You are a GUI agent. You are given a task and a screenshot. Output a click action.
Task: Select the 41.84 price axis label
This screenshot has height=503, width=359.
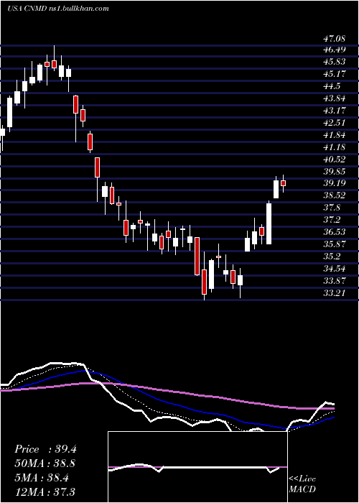335,135
